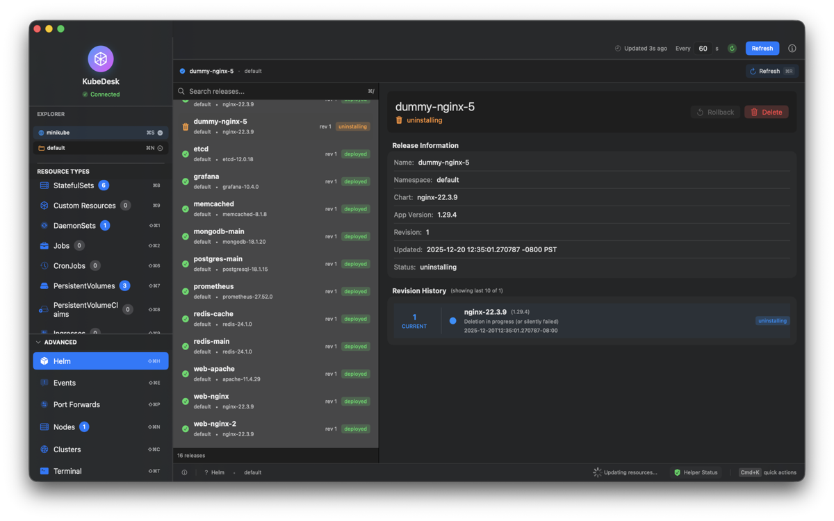This screenshot has height=521, width=834.
Task: Click the Terminal icon in sidebar
Action: 44,471
